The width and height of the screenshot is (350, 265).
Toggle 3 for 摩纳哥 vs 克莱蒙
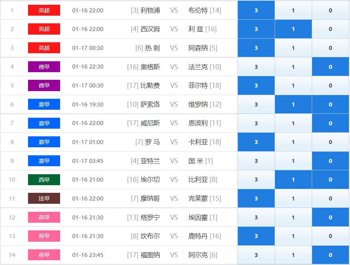tap(256, 198)
